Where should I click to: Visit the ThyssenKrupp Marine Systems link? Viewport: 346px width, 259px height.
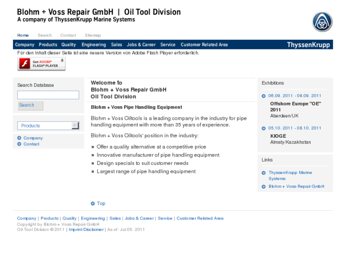290,175
